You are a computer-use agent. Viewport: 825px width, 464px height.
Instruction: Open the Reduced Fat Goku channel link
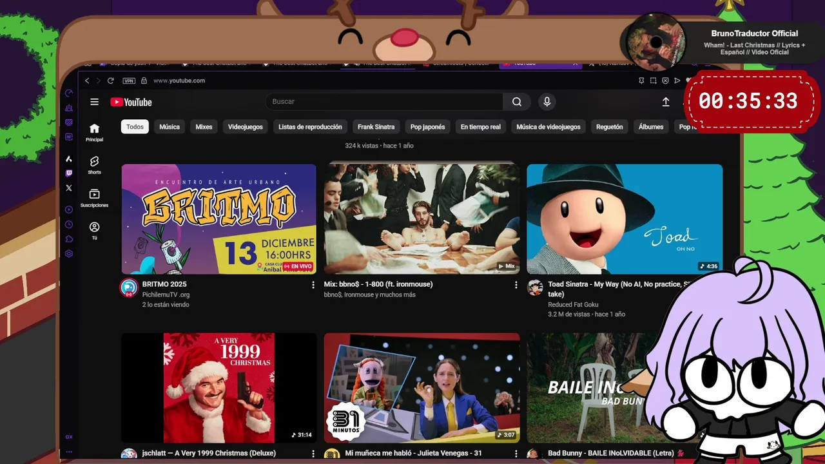coord(573,304)
